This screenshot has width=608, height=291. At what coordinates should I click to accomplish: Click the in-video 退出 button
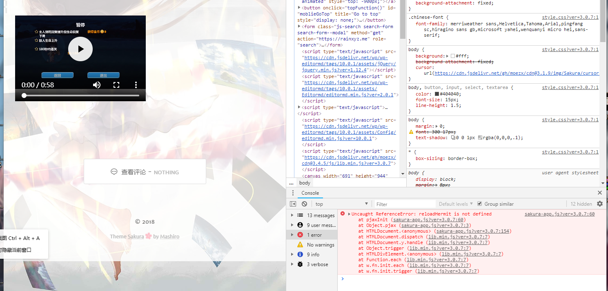tap(103, 75)
